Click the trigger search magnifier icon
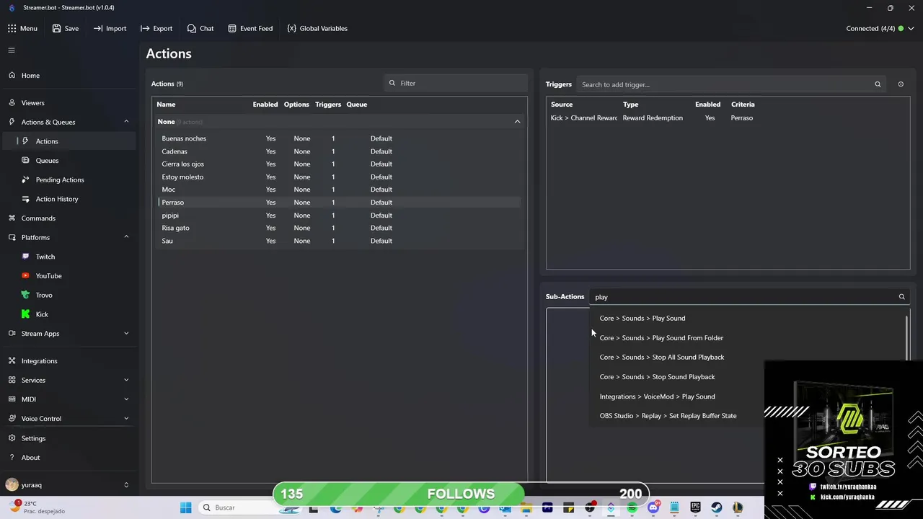Screen dimensions: 923x519 point(878,84)
